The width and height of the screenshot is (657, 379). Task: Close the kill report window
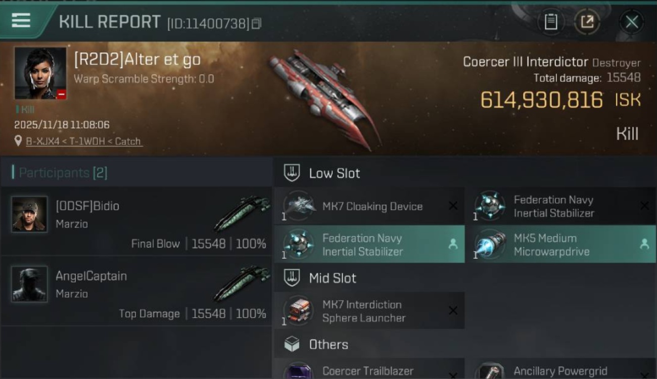click(632, 22)
